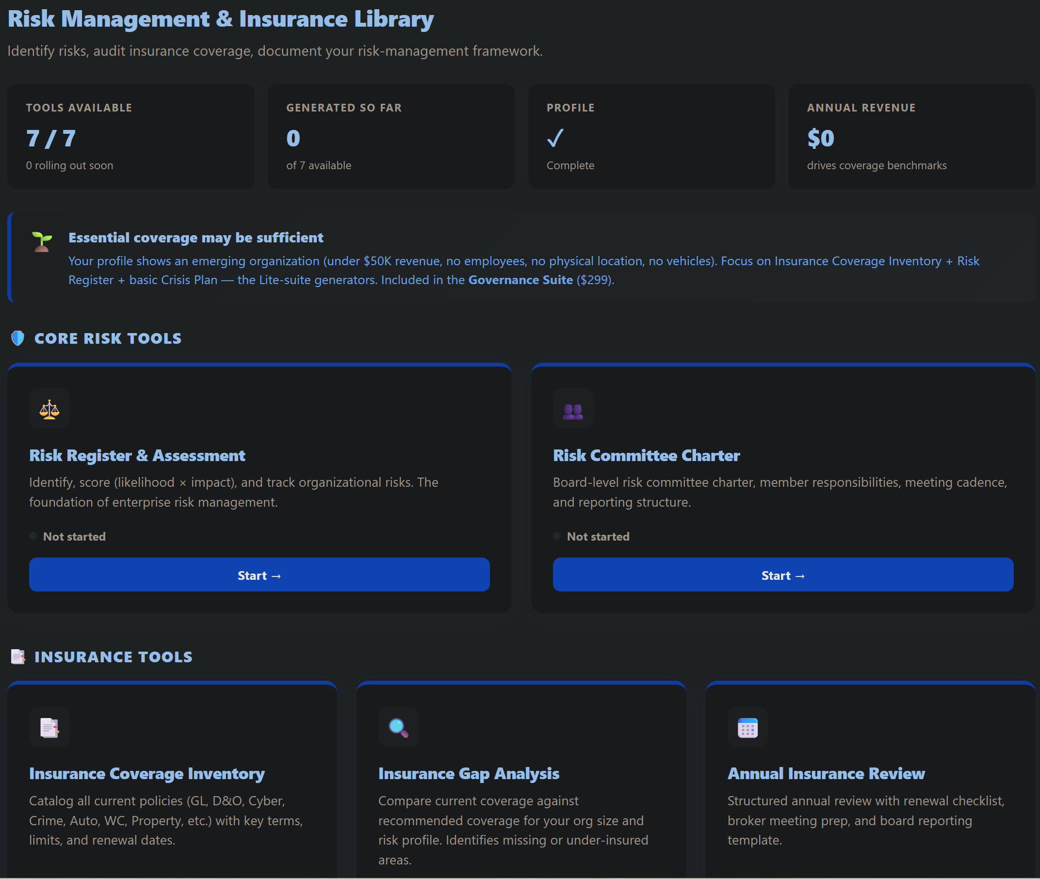Click the 'CORE RISK TOOLS' section heading
Image resolution: width=1040 pixels, height=879 pixels.
point(108,339)
